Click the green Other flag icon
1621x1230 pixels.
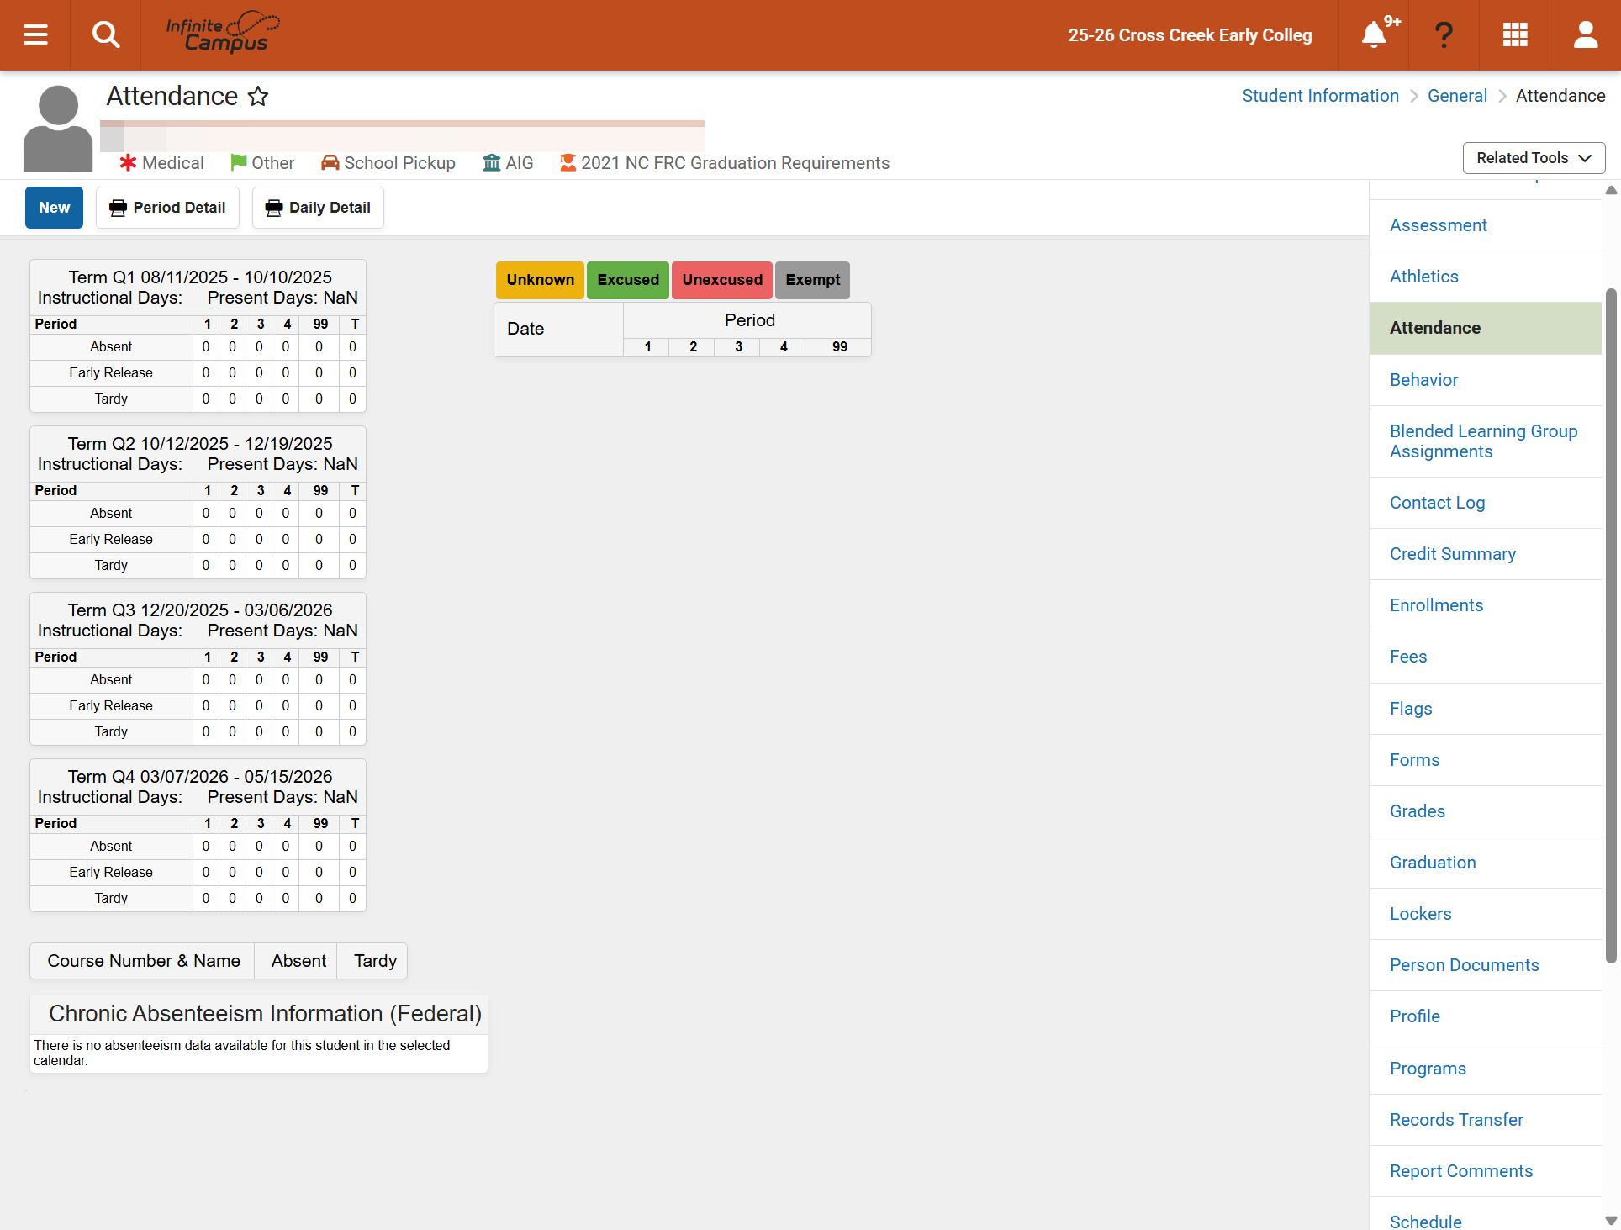(239, 162)
